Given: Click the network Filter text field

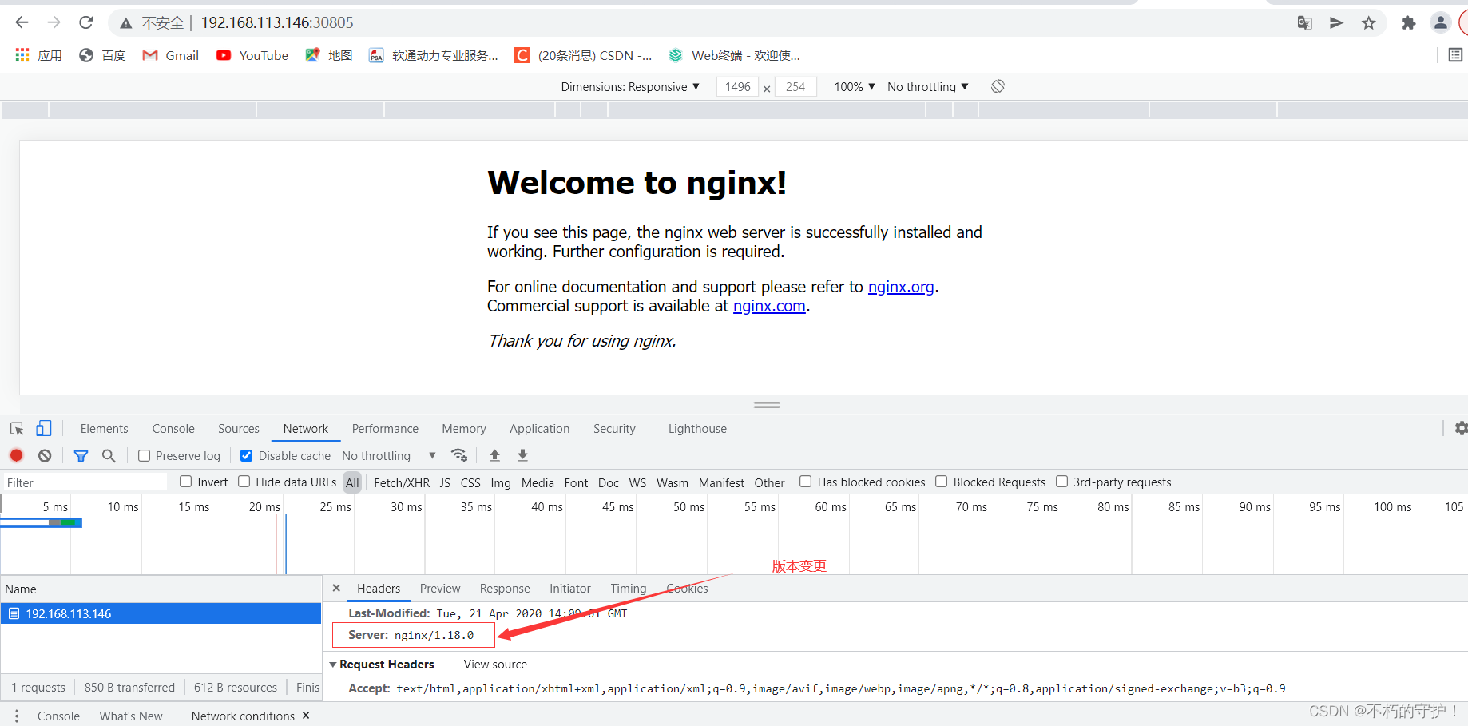Looking at the screenshot, I should point(84,482).
